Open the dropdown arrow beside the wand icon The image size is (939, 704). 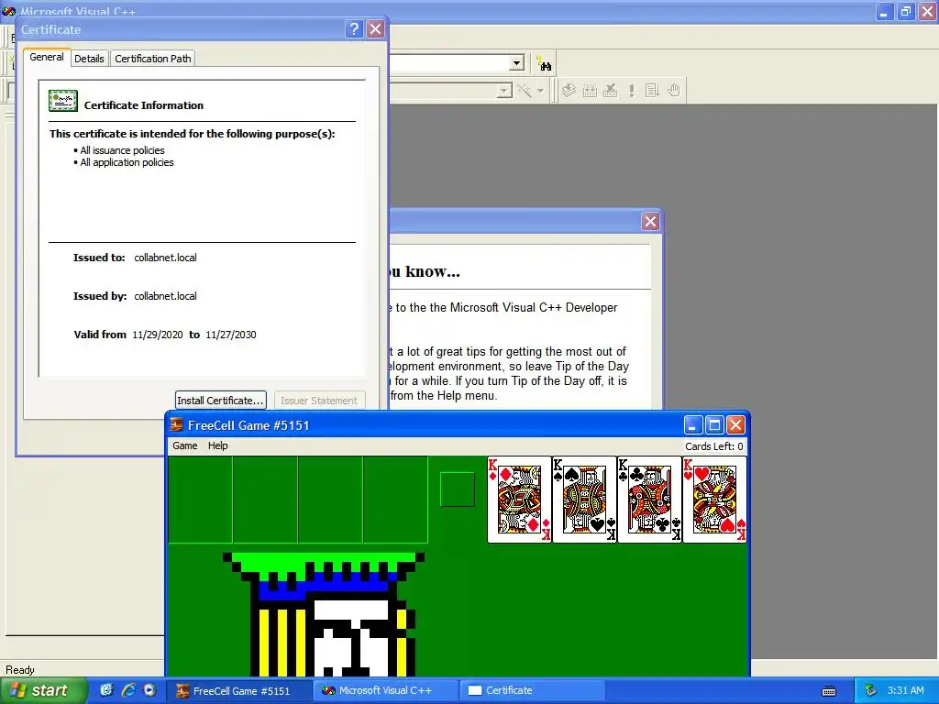click(x=540, y=91)
